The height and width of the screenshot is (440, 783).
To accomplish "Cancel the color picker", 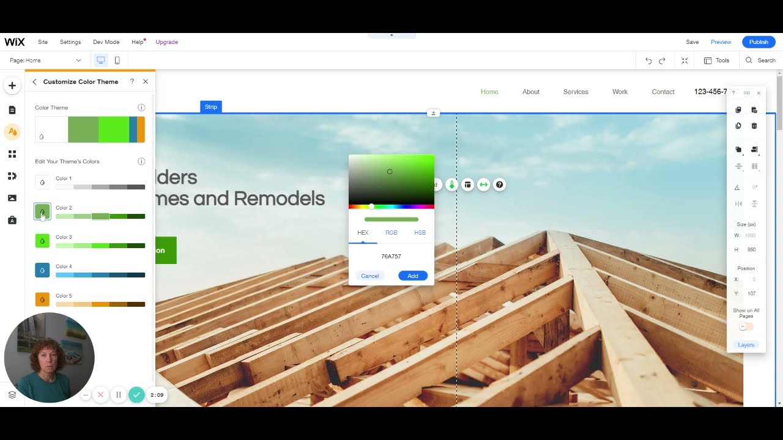I will [x=370, y=276].
